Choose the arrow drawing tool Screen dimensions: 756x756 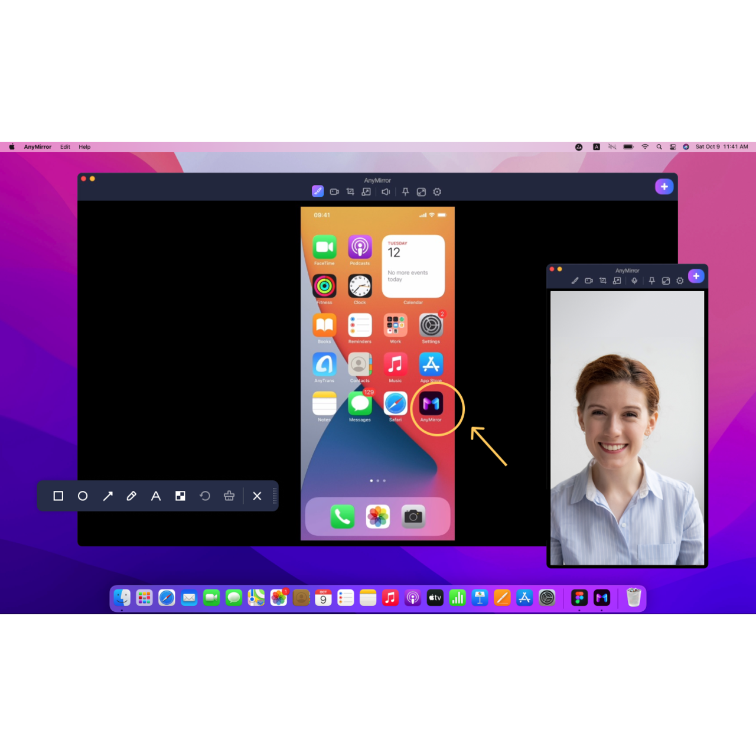(107, 496)
